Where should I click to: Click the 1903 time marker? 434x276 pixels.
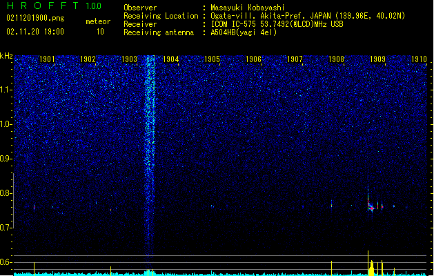129,59
